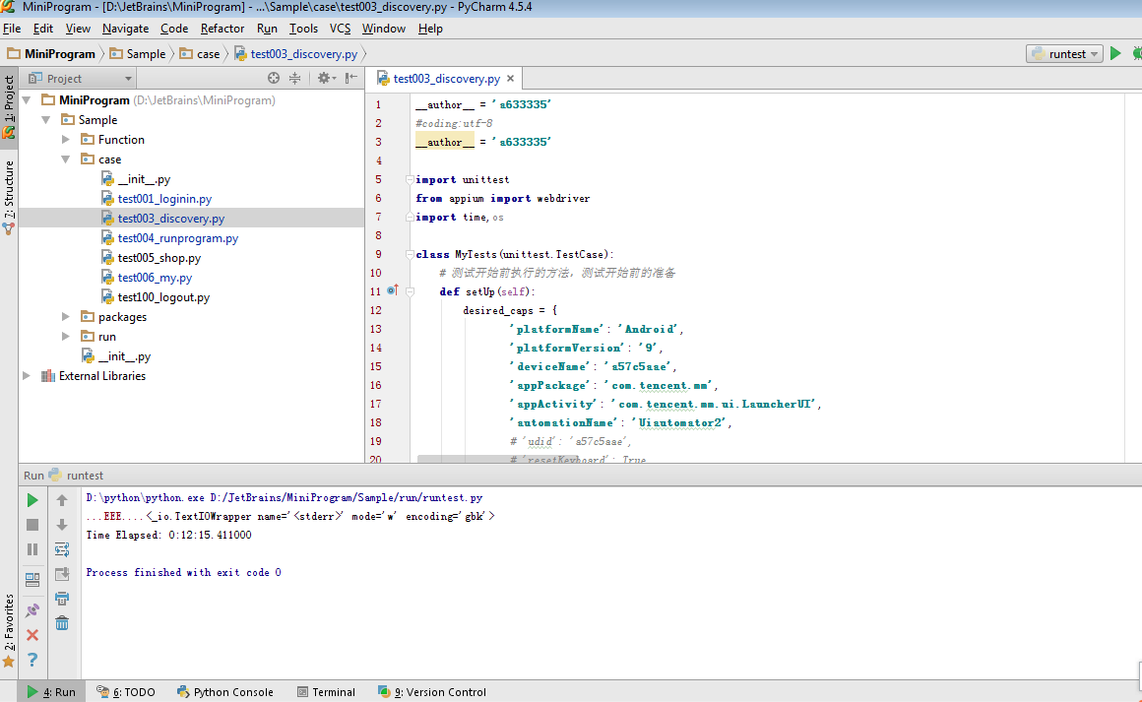
Task: Run the runtest configuration from top toolbar
Action: pyautogui.click(x=1115, y=53)
